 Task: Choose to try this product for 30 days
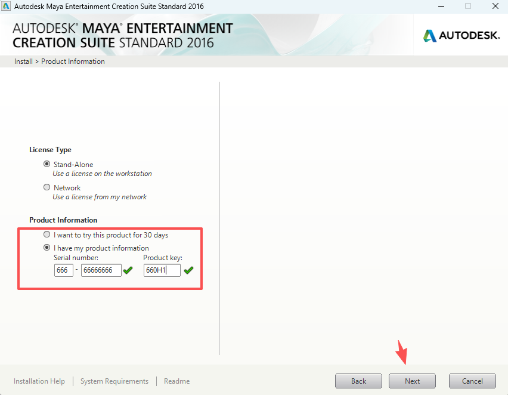[47, 234]
